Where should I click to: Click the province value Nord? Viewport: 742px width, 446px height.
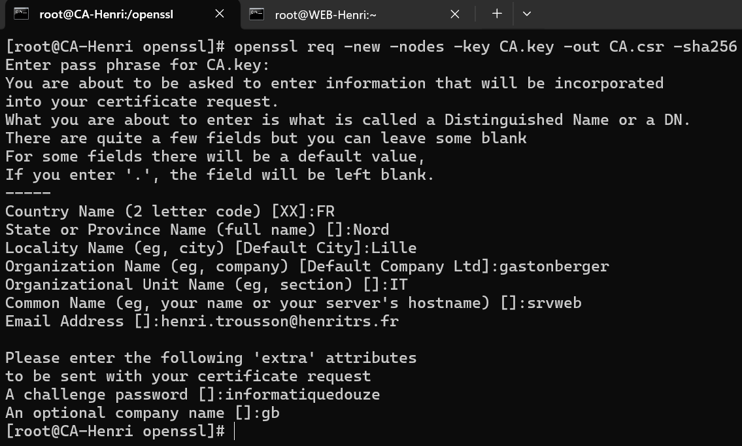coord(371,230)
